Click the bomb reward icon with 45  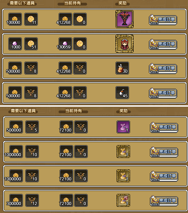[122, 92]
